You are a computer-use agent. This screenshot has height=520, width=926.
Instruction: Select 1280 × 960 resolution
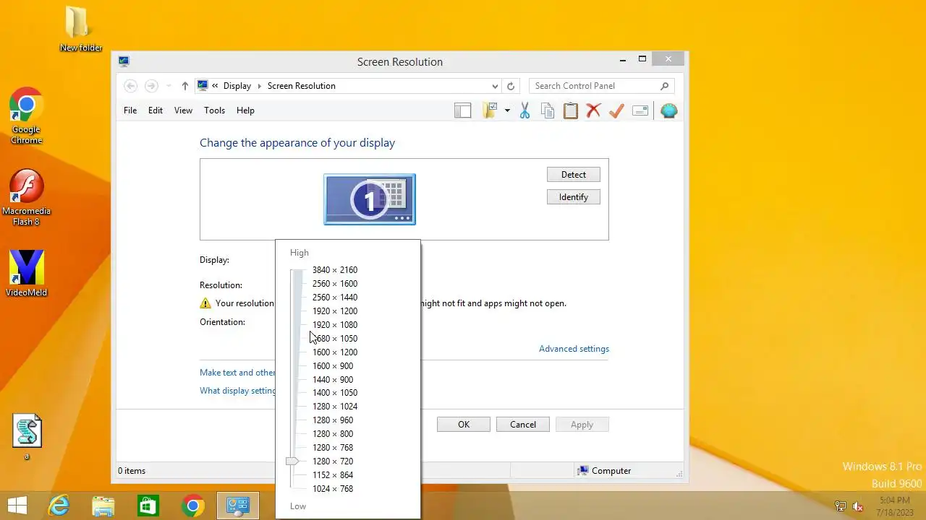(x=333, y=420)
